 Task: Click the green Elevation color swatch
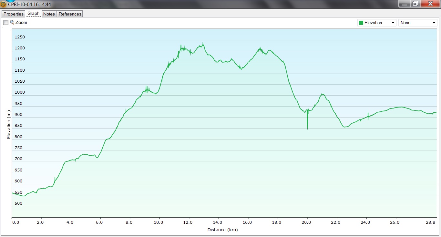361,23
